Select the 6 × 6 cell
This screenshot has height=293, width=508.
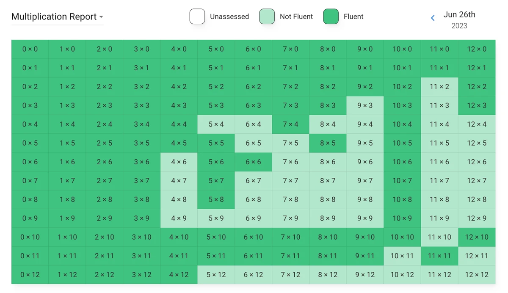[x=253, y=162]
